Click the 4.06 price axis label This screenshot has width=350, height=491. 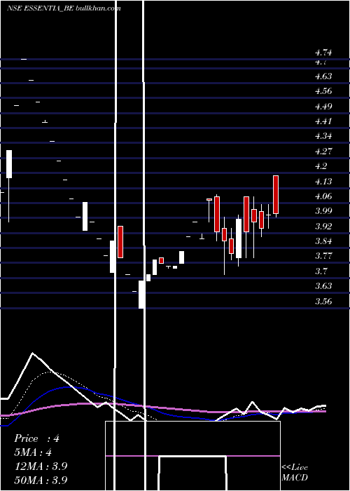tap(323, 196)
